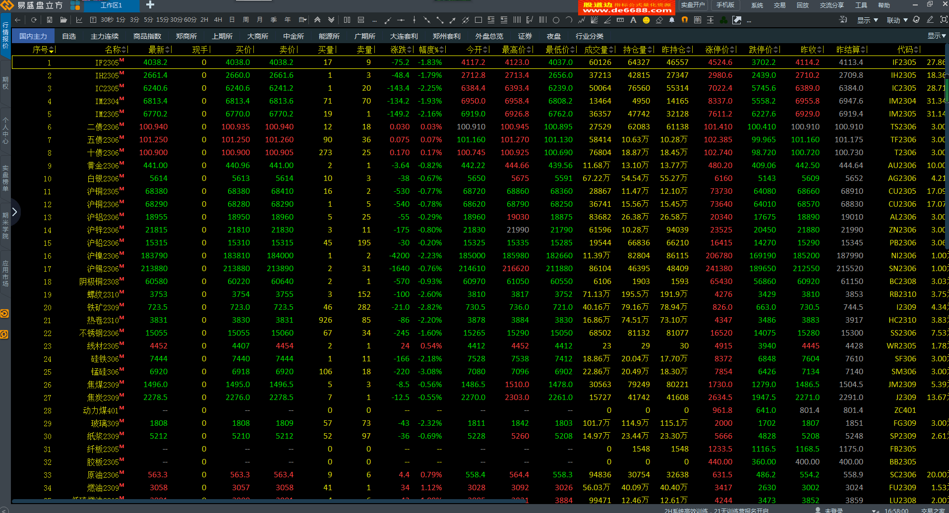Viewport: 949px width, 513px height.
Task: Click the save (floppy disk) icon
Action: coord(50,20)
